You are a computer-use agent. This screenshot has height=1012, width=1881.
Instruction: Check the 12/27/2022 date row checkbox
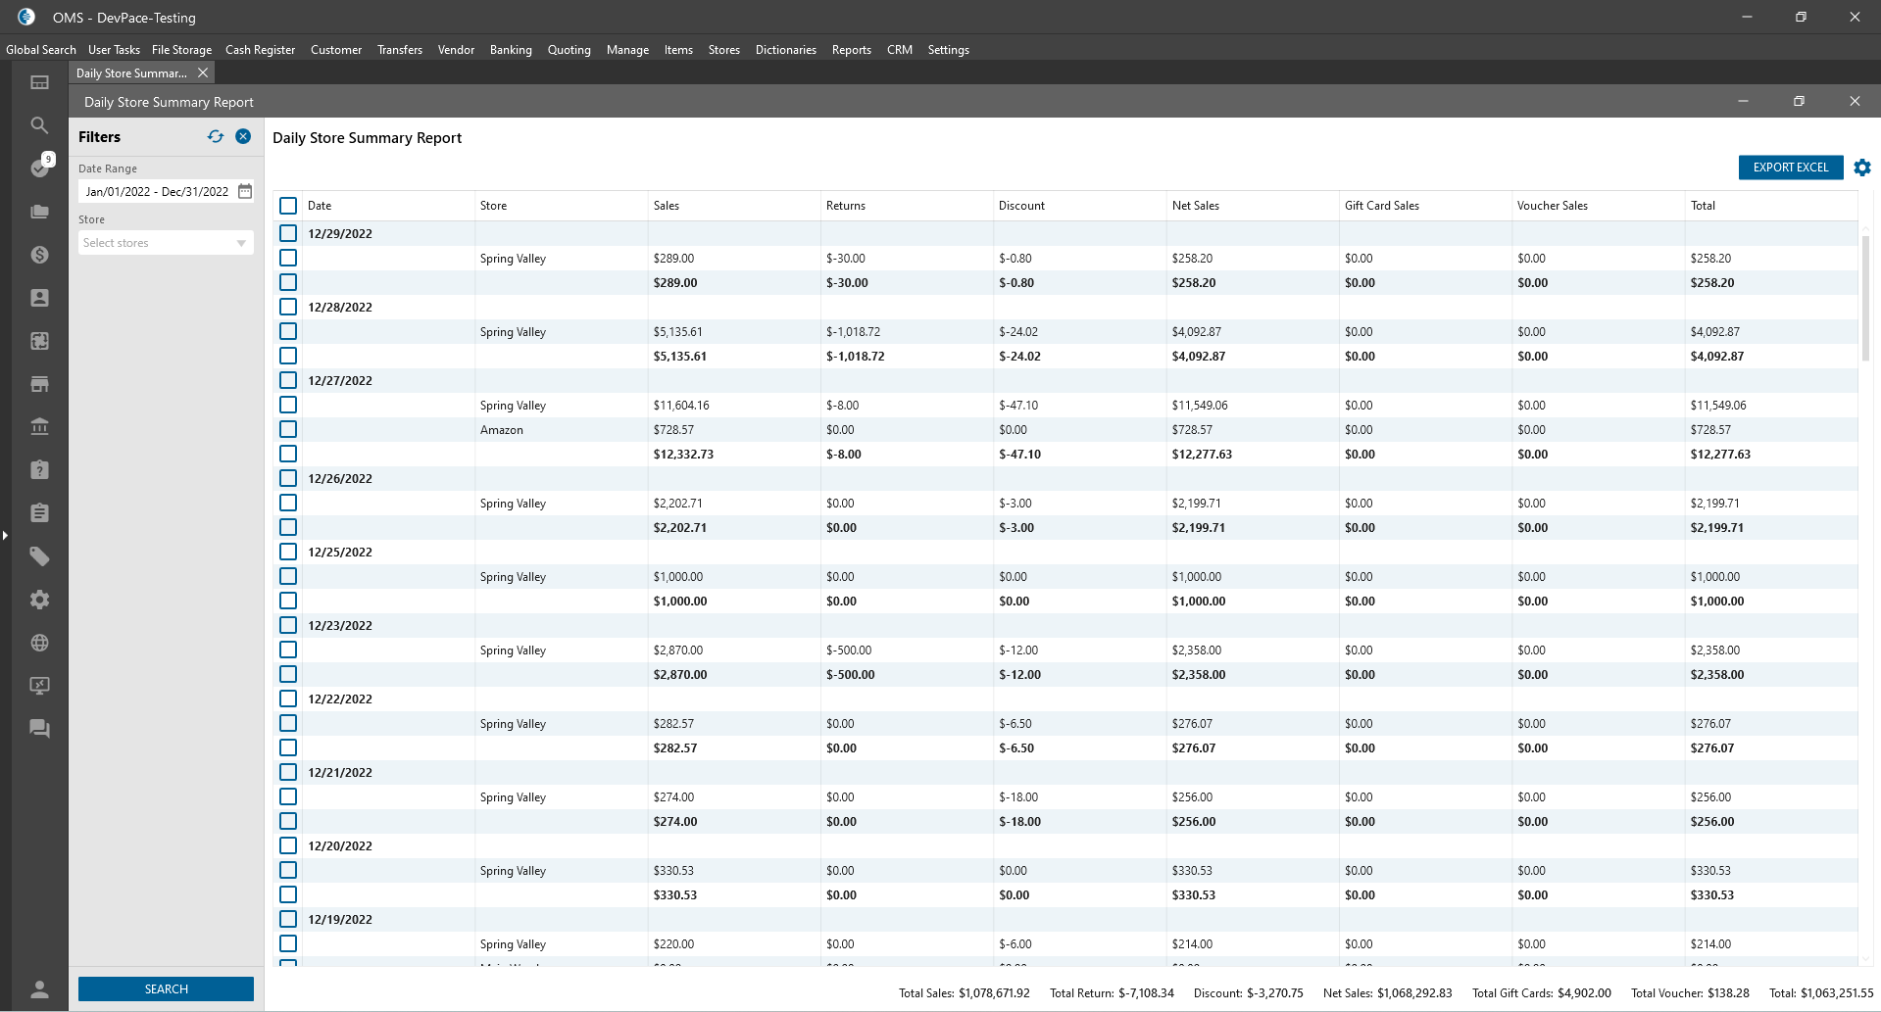[x=288, y=380]
